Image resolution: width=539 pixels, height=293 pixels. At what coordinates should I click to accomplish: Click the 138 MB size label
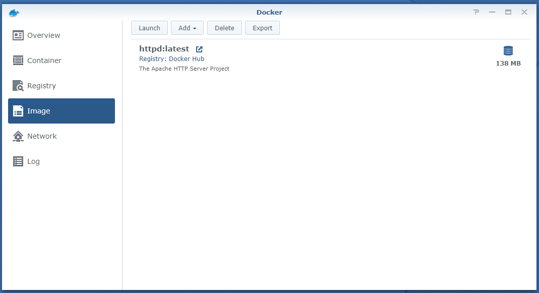coord(508,63)
